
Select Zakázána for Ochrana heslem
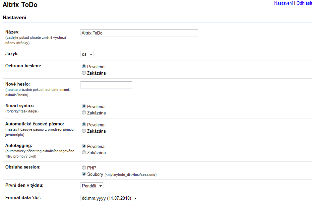tap(84, 73)
